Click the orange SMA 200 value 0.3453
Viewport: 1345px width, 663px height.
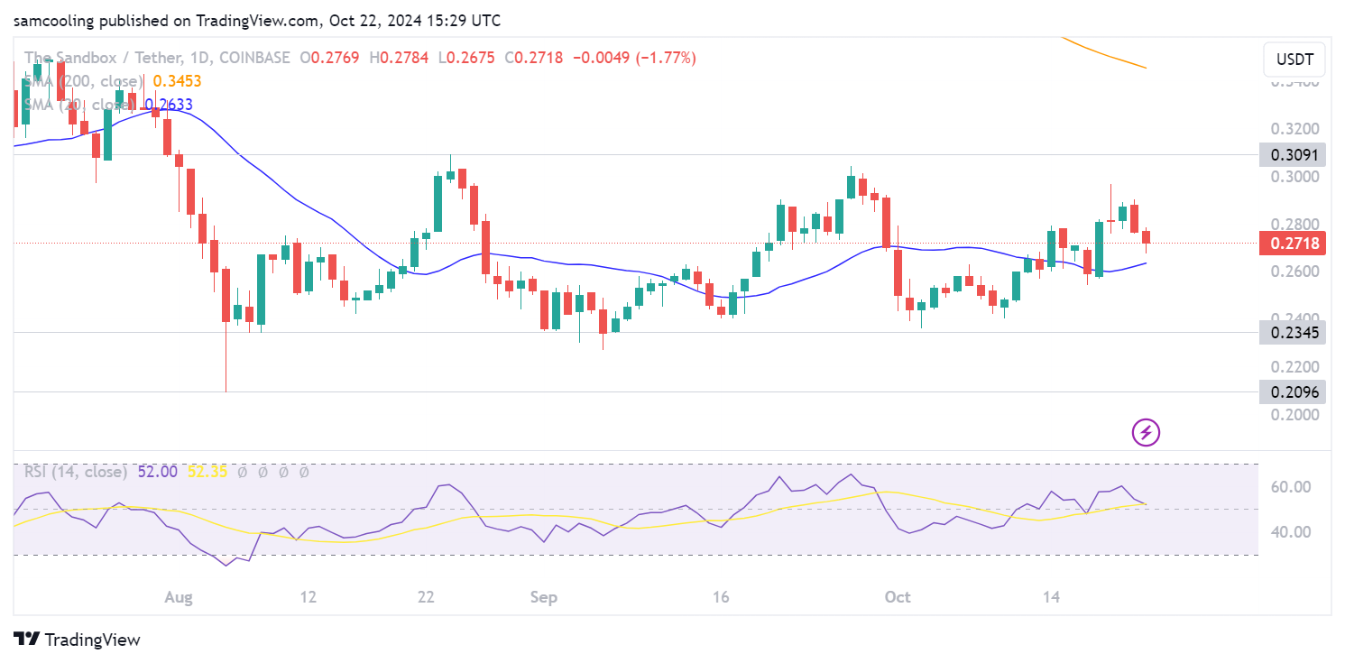coord(177,81)
